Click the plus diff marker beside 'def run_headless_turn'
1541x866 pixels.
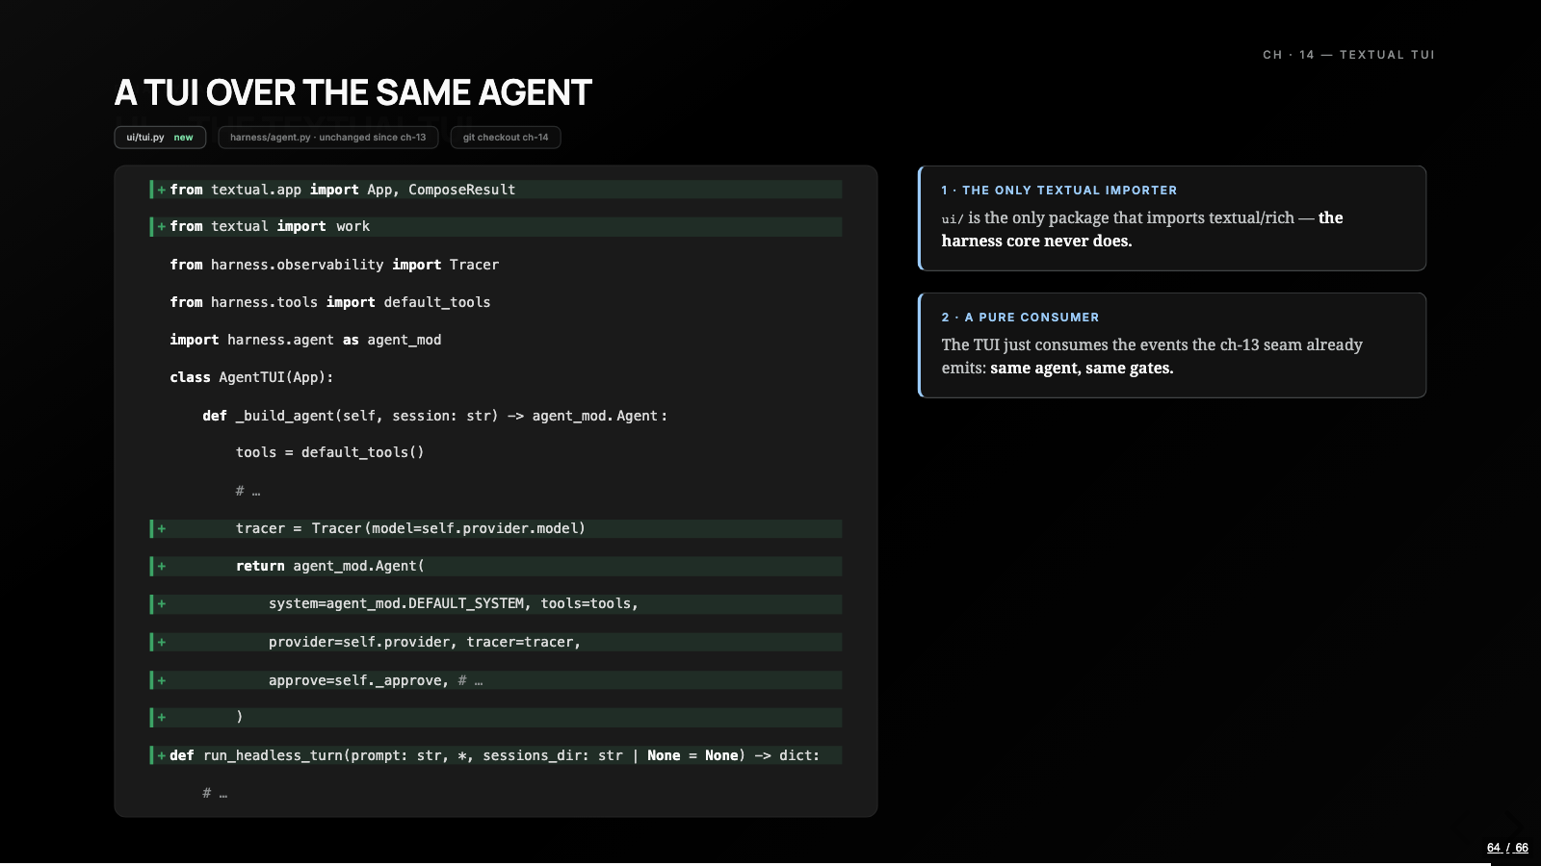point(162,755)
